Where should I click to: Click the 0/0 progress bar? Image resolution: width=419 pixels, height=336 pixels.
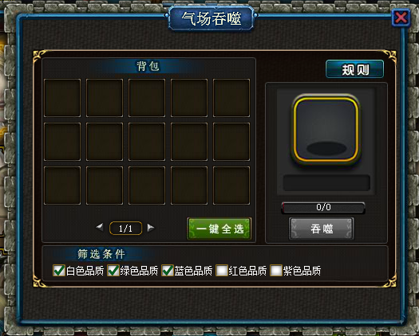[x=323, y=207]
